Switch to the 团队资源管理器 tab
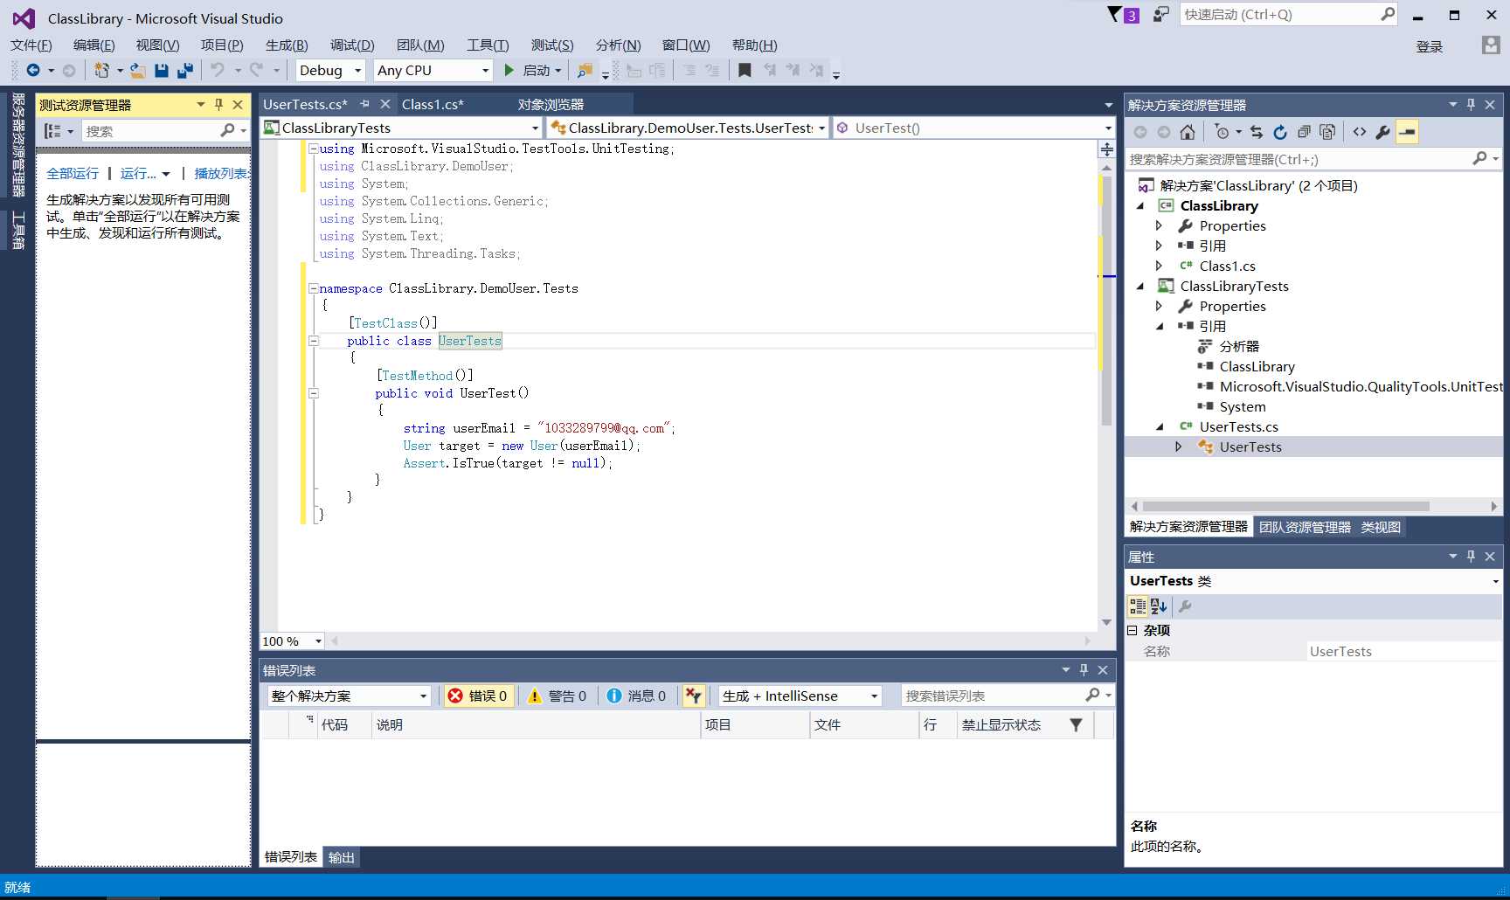Viewport: 1510px width, 900px height. (1305, 527)
